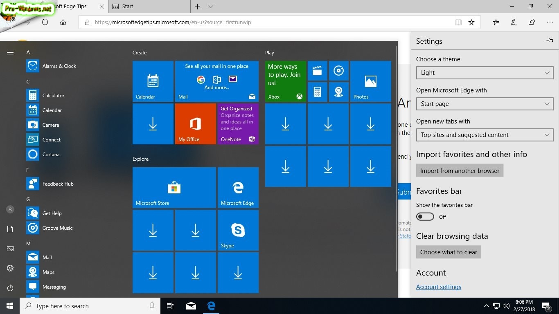Open Task View on the taskbar
559x314 pixels.
[170, 306]
